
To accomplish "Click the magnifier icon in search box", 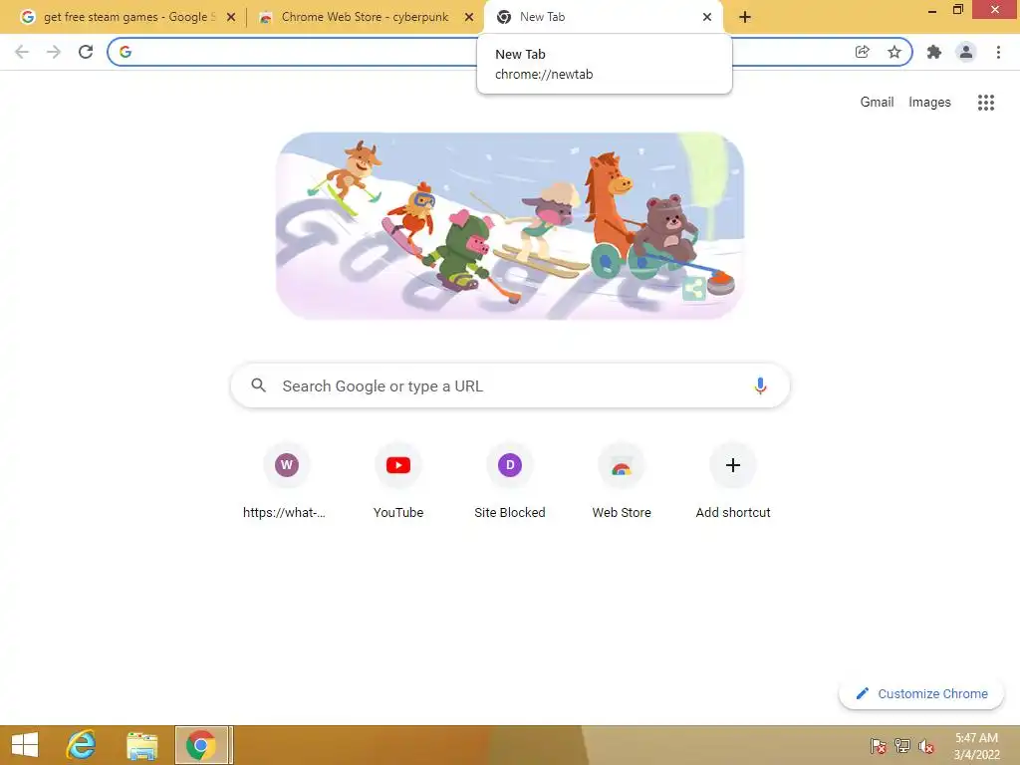I will 258,385.
